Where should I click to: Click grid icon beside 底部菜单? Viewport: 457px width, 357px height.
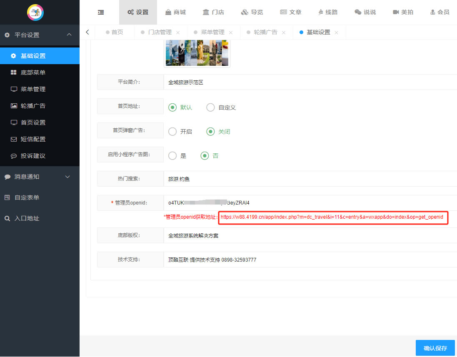[14, 72]
